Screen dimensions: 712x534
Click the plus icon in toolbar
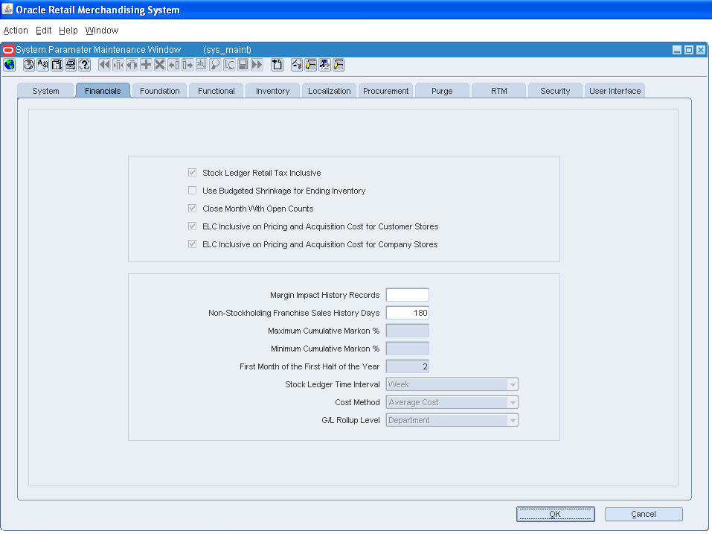pyautogui.click(x=146, y=65)
